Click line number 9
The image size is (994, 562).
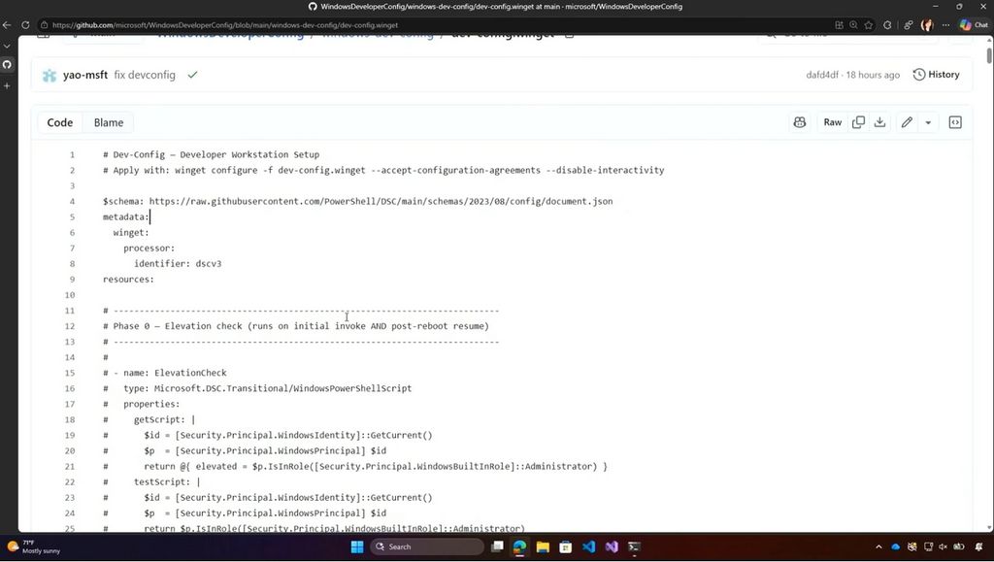pos(72,280)
